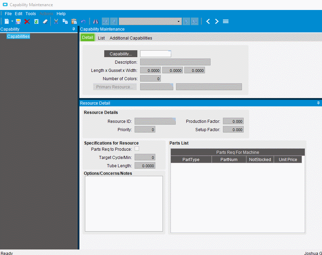Click the Priority field

[145, 129]
